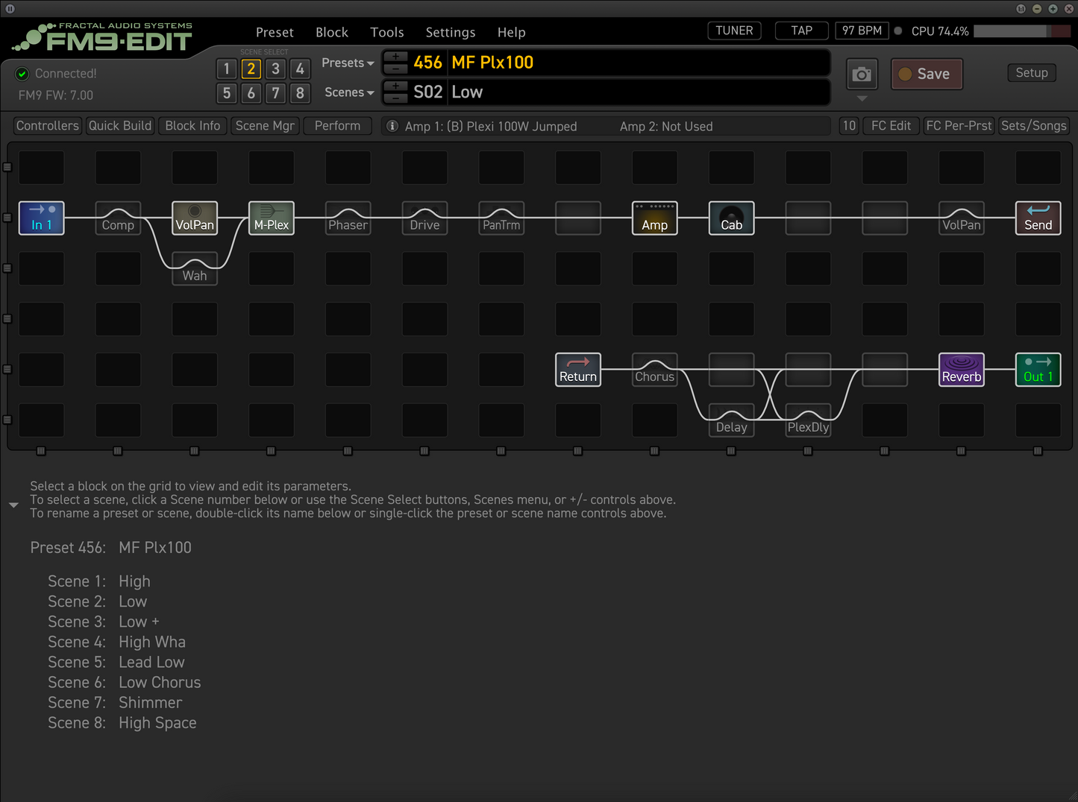Open FC Per-Prst settings
Screen dimensions: 1078x802
(959, 126)
